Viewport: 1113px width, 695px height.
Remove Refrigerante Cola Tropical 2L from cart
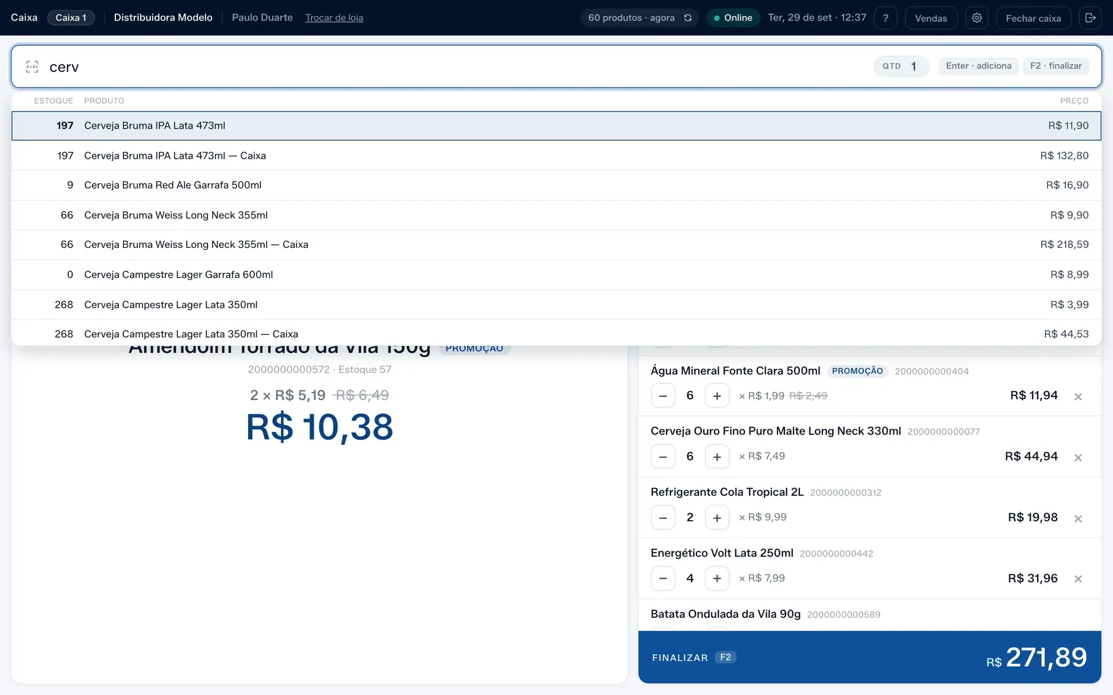click(x=1078, y=518)
